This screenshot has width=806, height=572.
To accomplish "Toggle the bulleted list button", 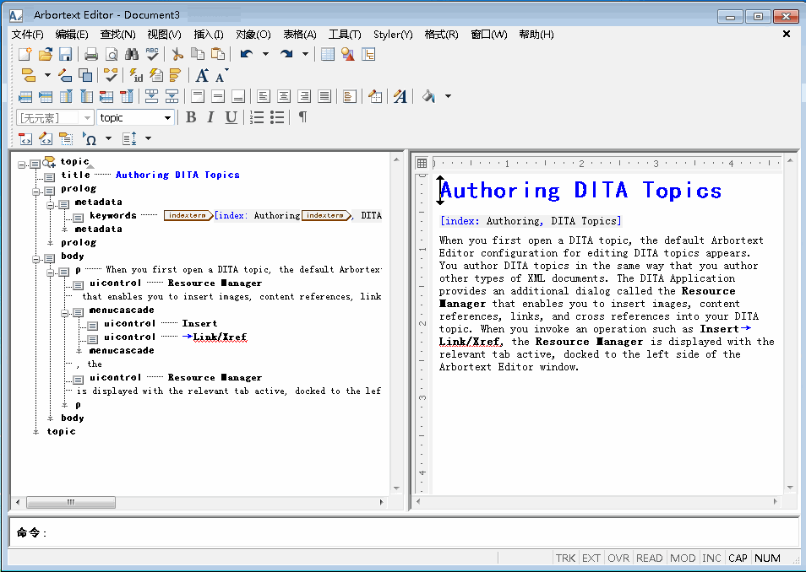I will tap(277, 117).
